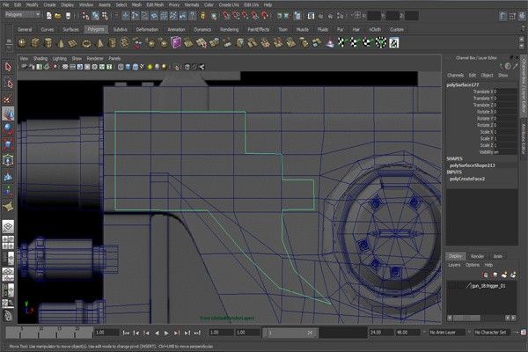Create a polygon sphere from the shelf

(23, 43)
